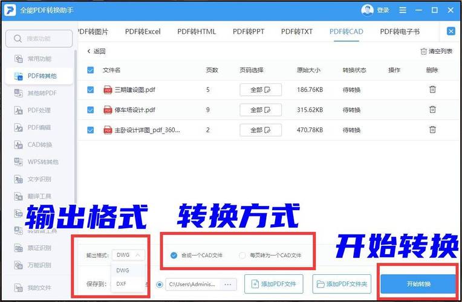Click the user avatar login icon
Viewport: 462px width, 302px height.
pos(367,10)
